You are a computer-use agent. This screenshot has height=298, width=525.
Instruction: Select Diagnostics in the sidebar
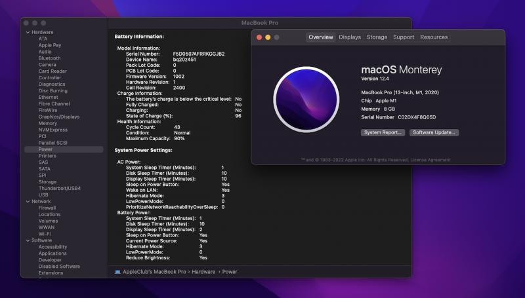pos(52,84)
